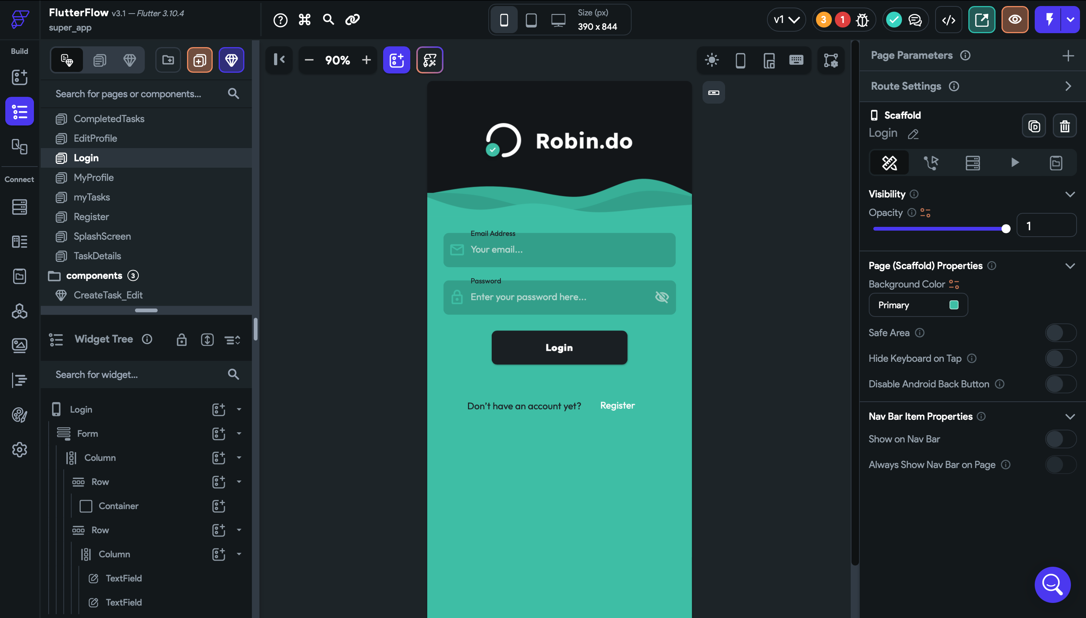Open the Firestore database sidebar icon
1086x618 pixels.
(19, 207)
